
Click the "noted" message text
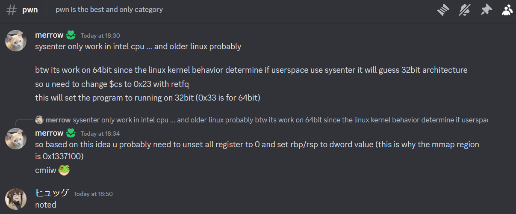coord(46,205)
